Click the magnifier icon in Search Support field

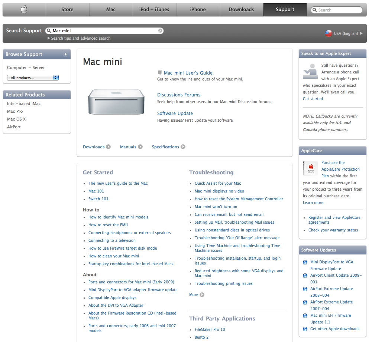pos(49,30)
